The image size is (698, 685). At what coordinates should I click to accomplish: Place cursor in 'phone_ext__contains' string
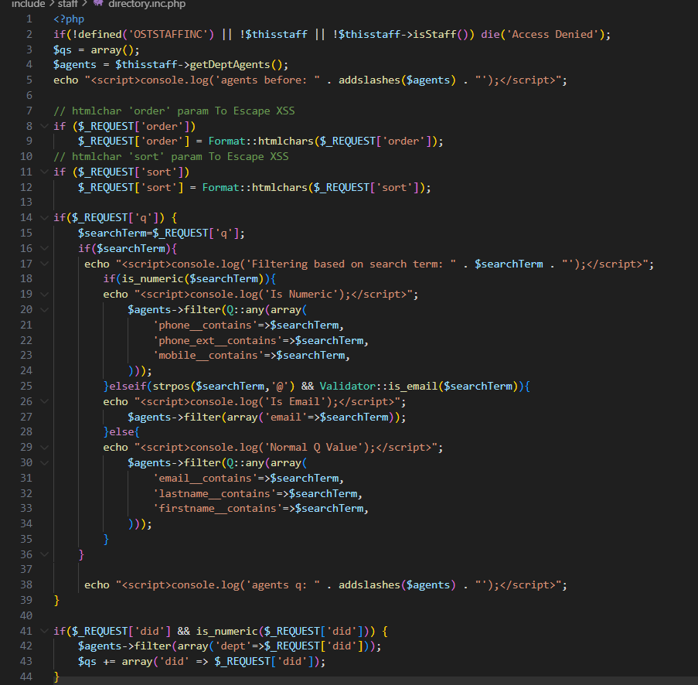click(x=216, y=340)
